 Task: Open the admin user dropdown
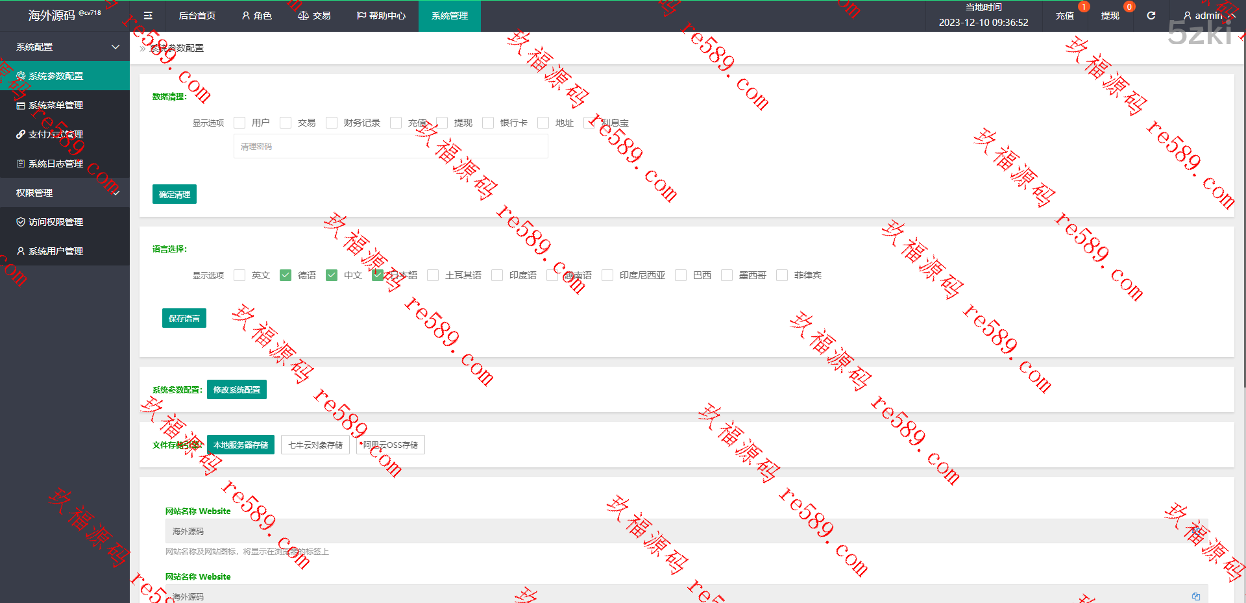coord(1208,16)
